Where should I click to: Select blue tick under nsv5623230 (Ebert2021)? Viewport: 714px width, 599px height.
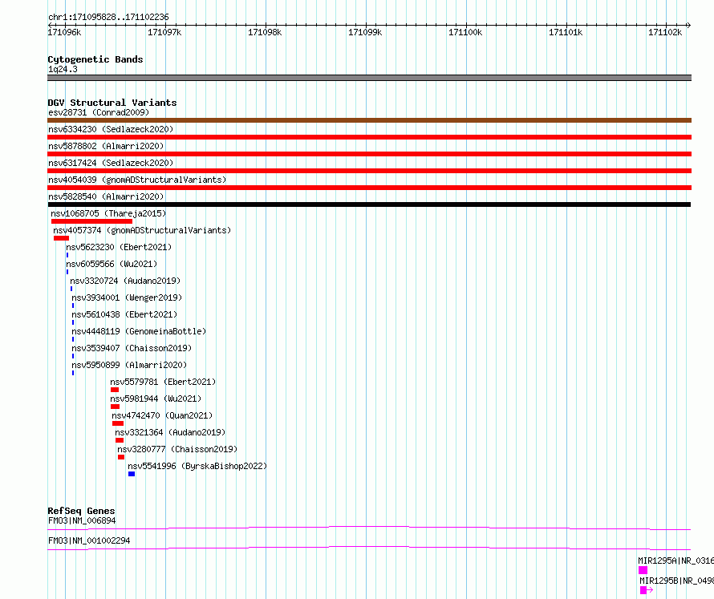[67, 255]
